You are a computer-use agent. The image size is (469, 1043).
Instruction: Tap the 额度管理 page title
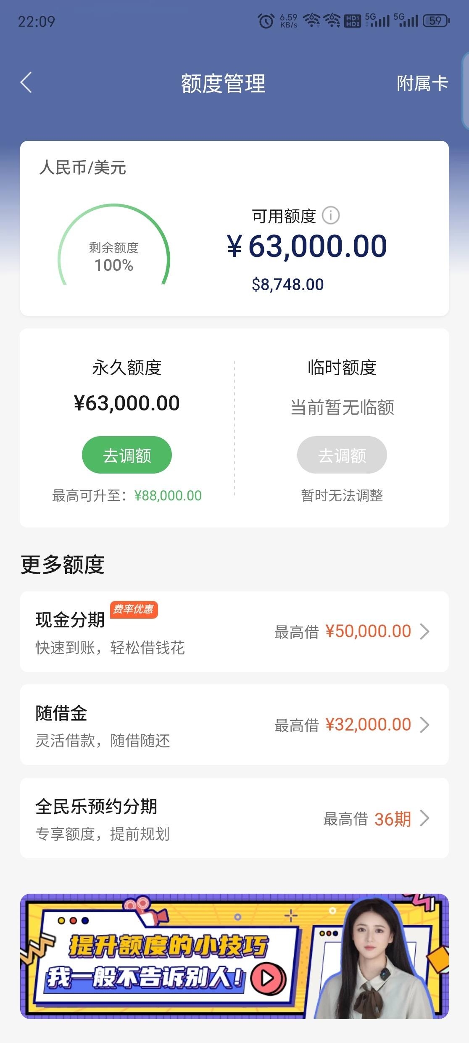[x=223, y=83]
